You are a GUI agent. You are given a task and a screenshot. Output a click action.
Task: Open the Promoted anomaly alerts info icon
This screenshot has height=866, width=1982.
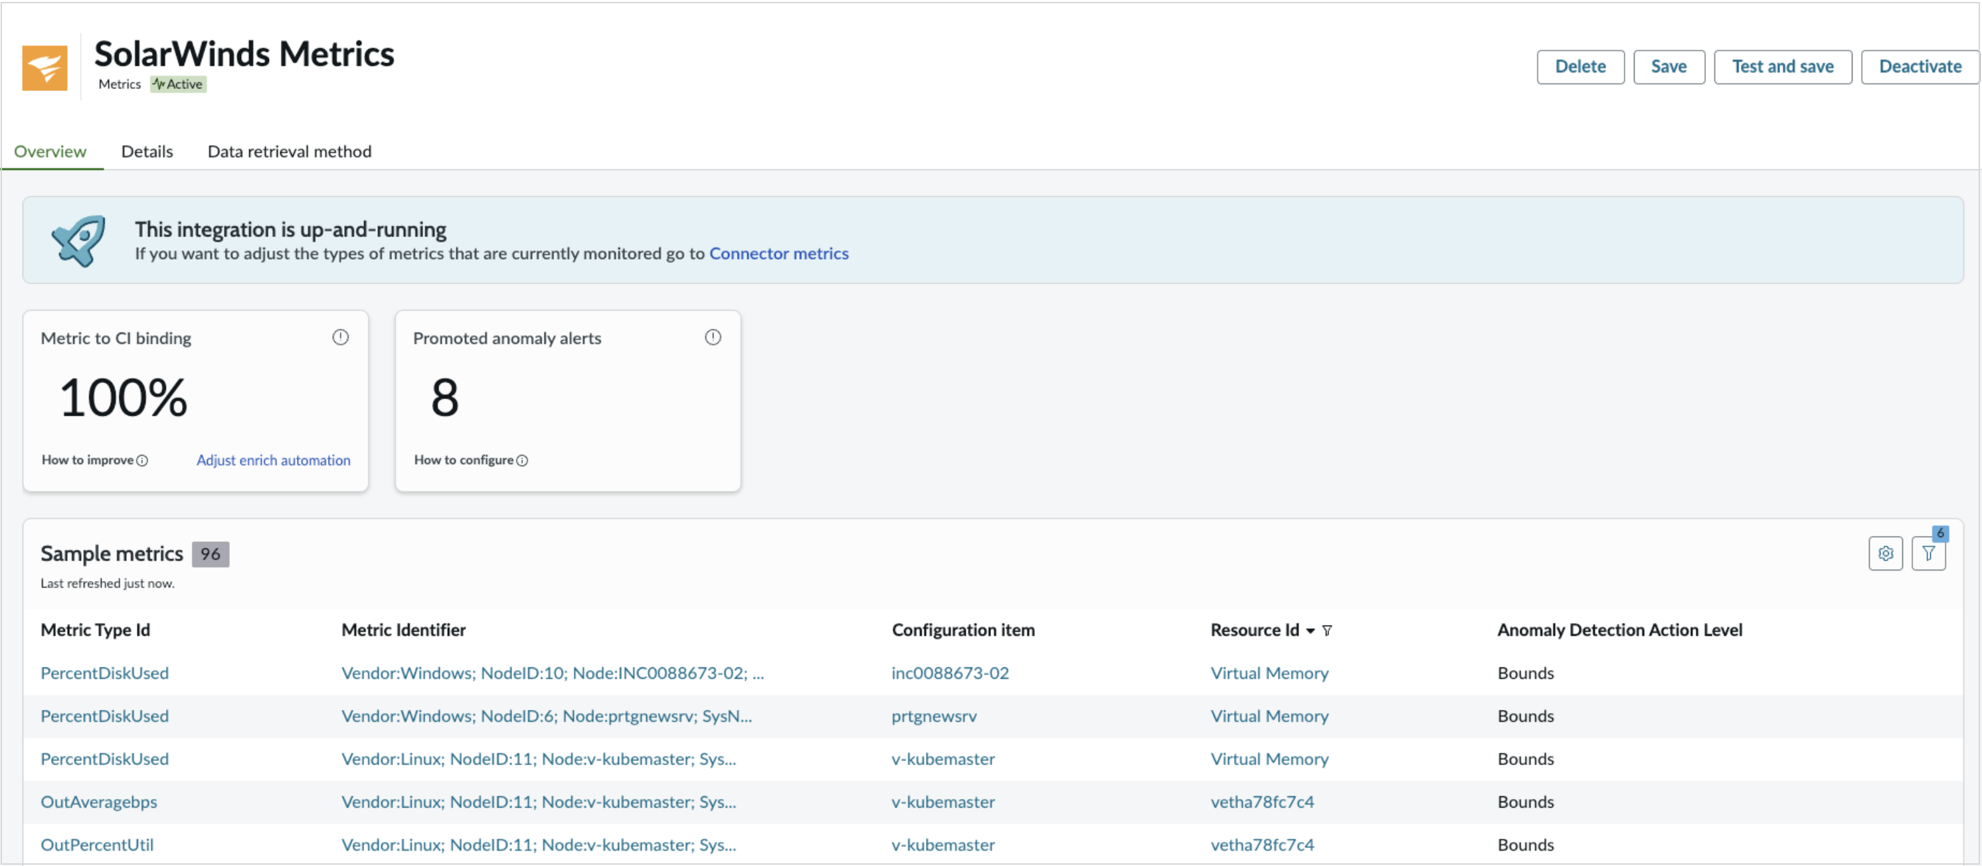[x=713, y=337]
